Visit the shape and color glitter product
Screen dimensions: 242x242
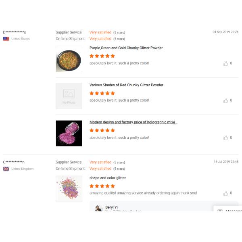click(108, 178)
